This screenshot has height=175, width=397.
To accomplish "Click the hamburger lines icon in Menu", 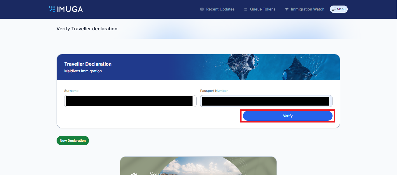I will point(334,9).
